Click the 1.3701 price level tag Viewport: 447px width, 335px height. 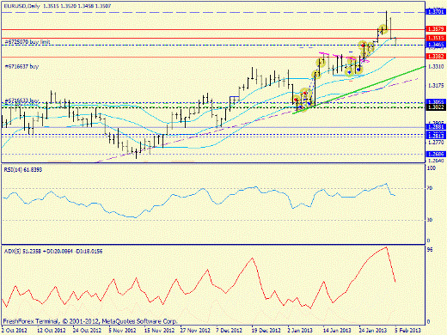pos(436,12)
